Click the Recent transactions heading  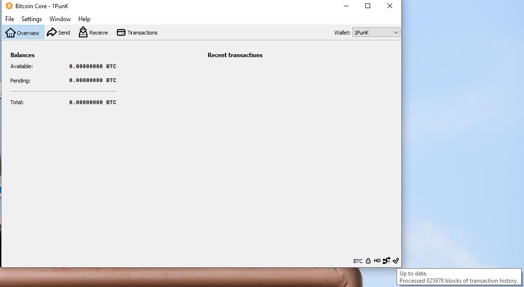(235, 55)
